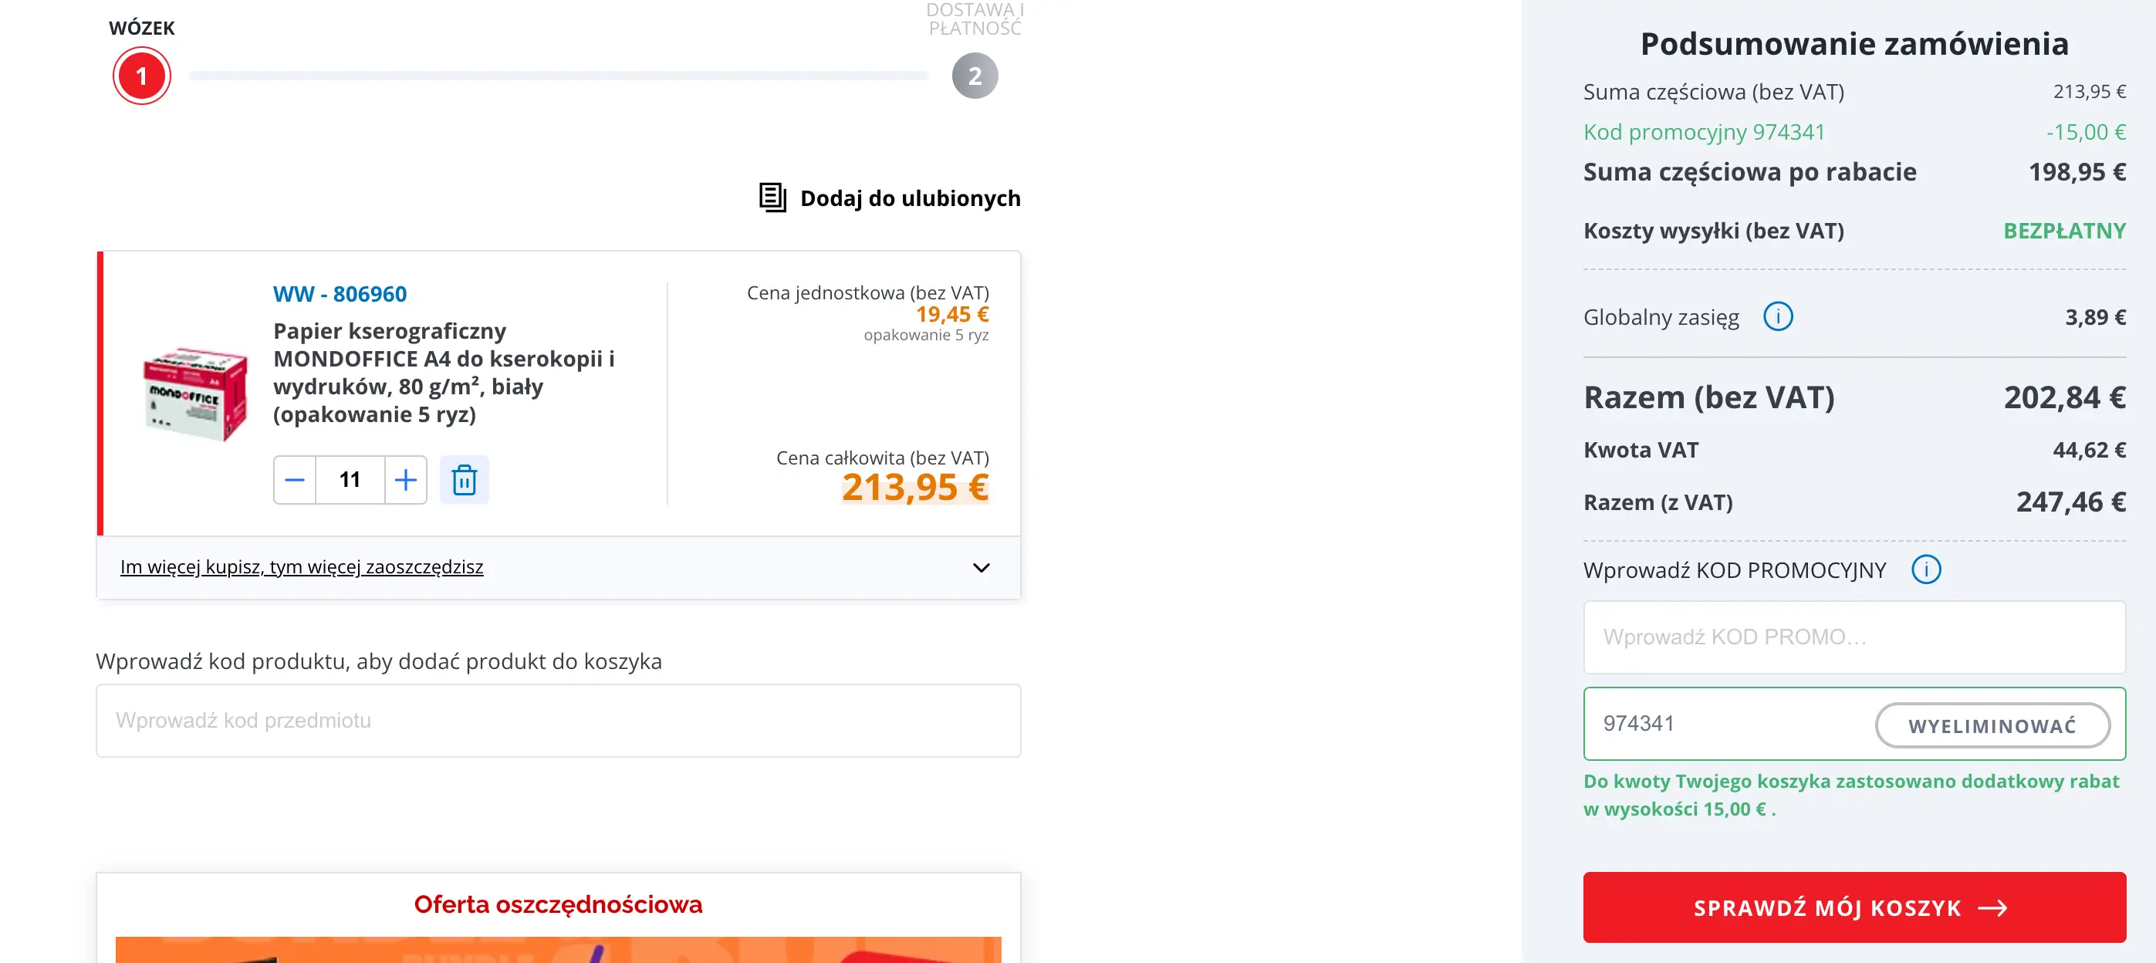Go to step 2 Dostawa i Płatność

point(975,76)
